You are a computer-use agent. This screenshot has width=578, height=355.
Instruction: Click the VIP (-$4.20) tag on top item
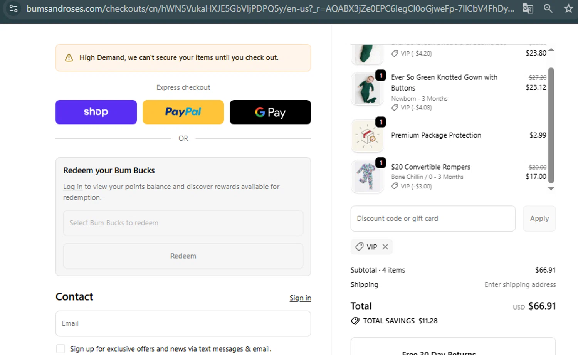412,54
